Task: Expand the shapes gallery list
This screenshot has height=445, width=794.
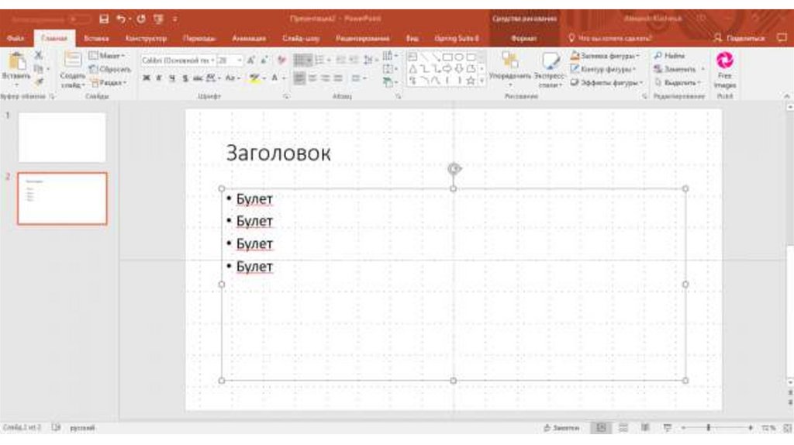Action: (x=482, y=81)
